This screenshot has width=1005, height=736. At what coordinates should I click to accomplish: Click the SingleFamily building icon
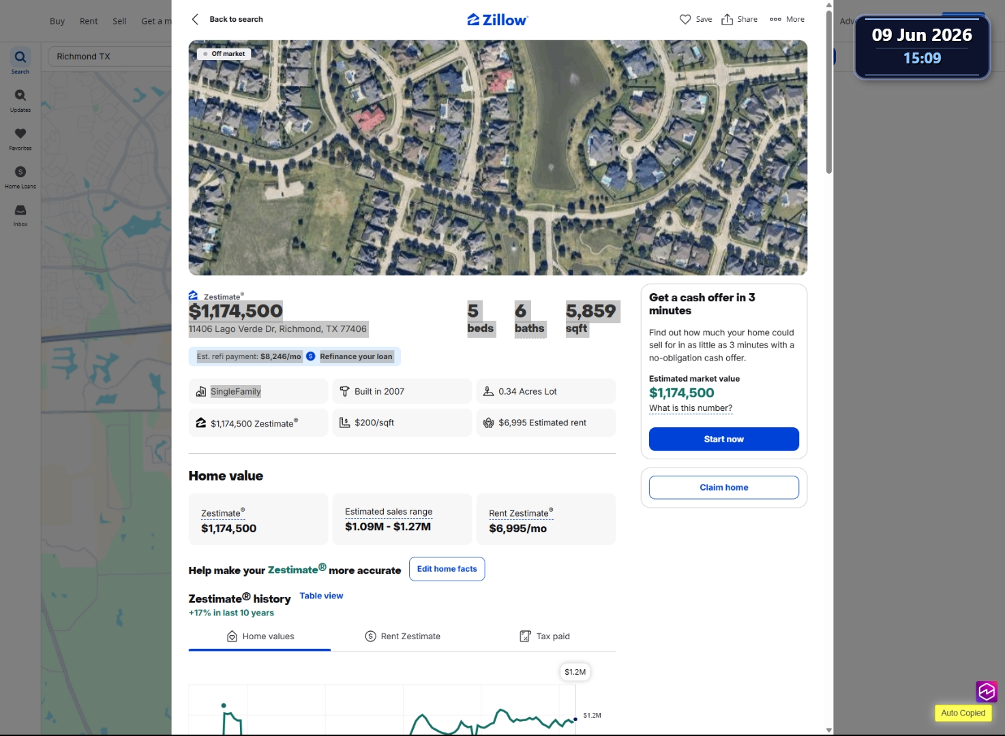click(x=201, y=391)
